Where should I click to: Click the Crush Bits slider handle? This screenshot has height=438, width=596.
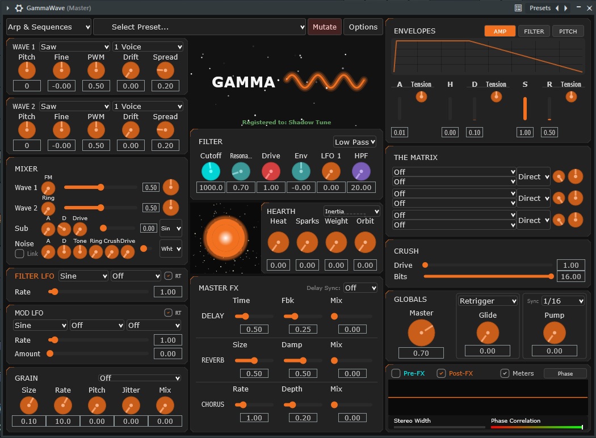pyautogui.click(x=551, y=276)
